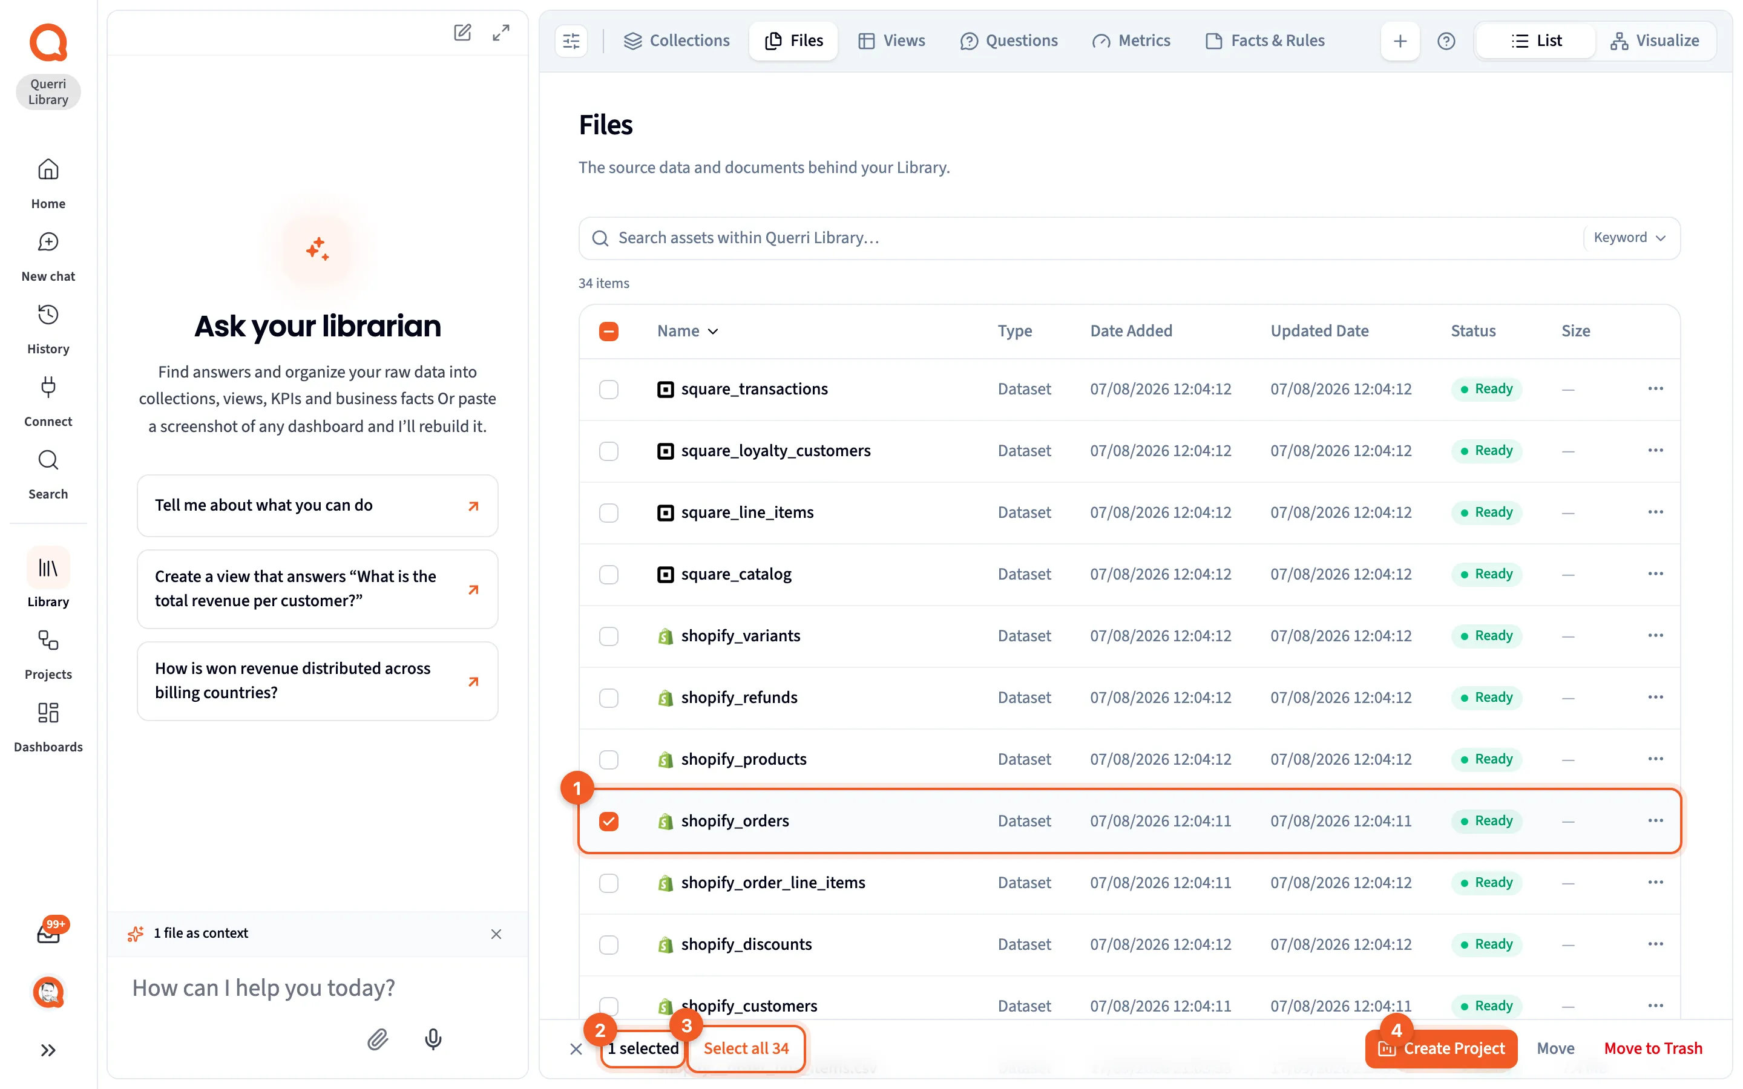This screenshot has height=1089, width=1743.
Task: Open more options for shopify_refunds
Action: click(1655, 697)
